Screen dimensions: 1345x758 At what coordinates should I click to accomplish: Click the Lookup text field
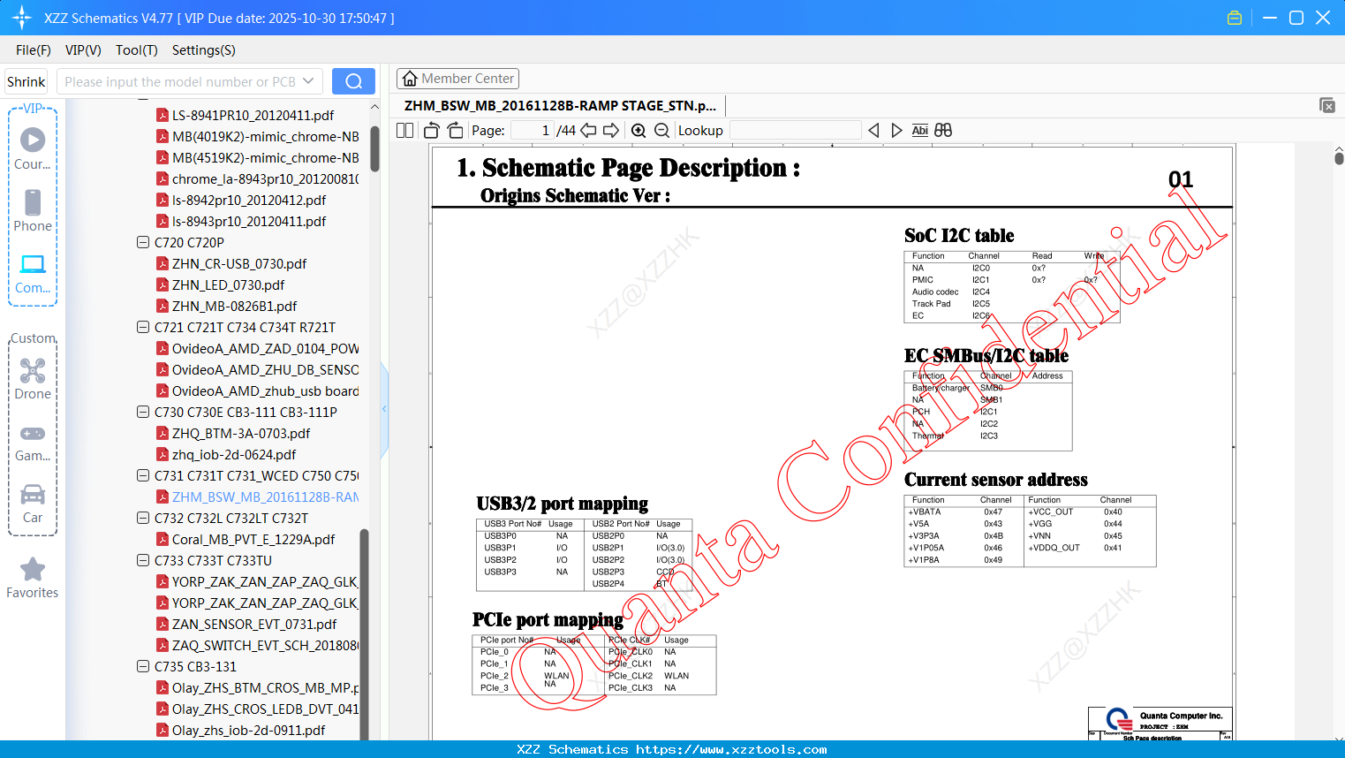tap(795, 130)
